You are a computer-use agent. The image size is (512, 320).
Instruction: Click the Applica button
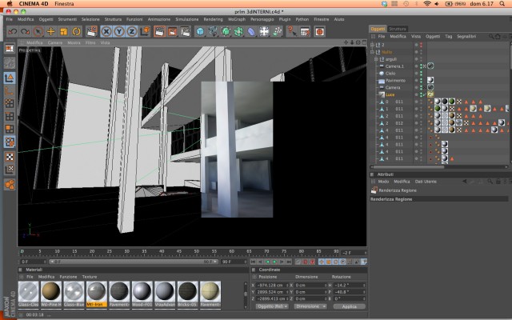tap(349, 306)
